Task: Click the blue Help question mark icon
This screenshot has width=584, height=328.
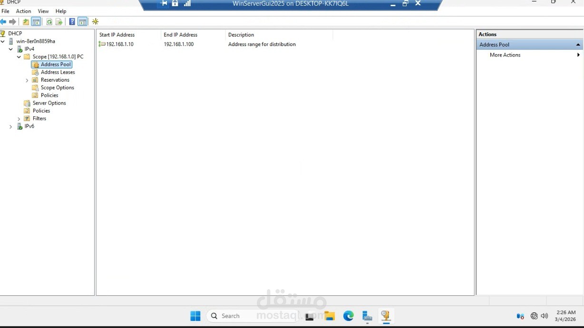Action: click(72, 22)
